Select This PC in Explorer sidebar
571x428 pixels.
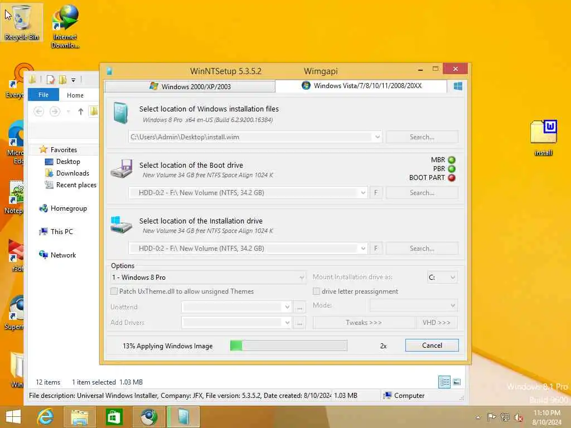point(56,231)
